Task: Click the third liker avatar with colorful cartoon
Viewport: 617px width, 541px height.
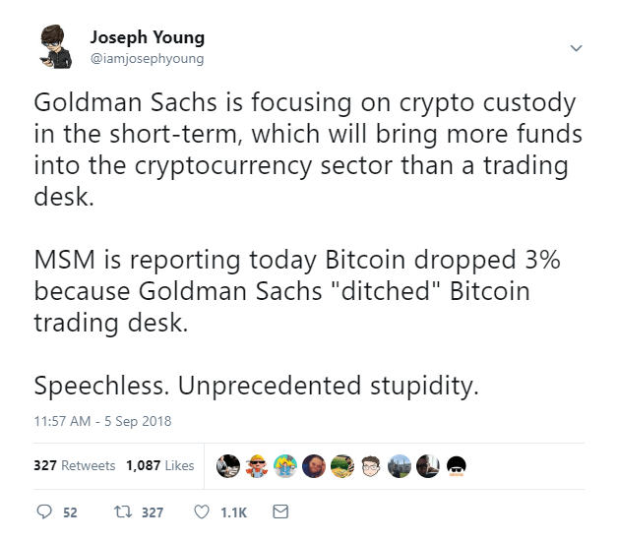Action: (285, 464)
